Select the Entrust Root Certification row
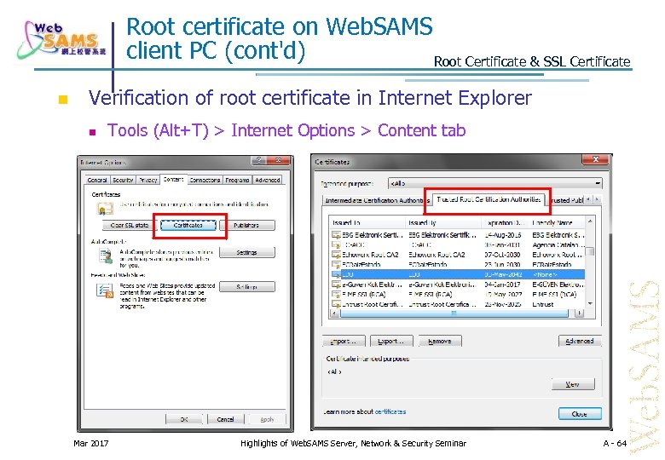Screen dimensions: 665x460 click(458, 304)
